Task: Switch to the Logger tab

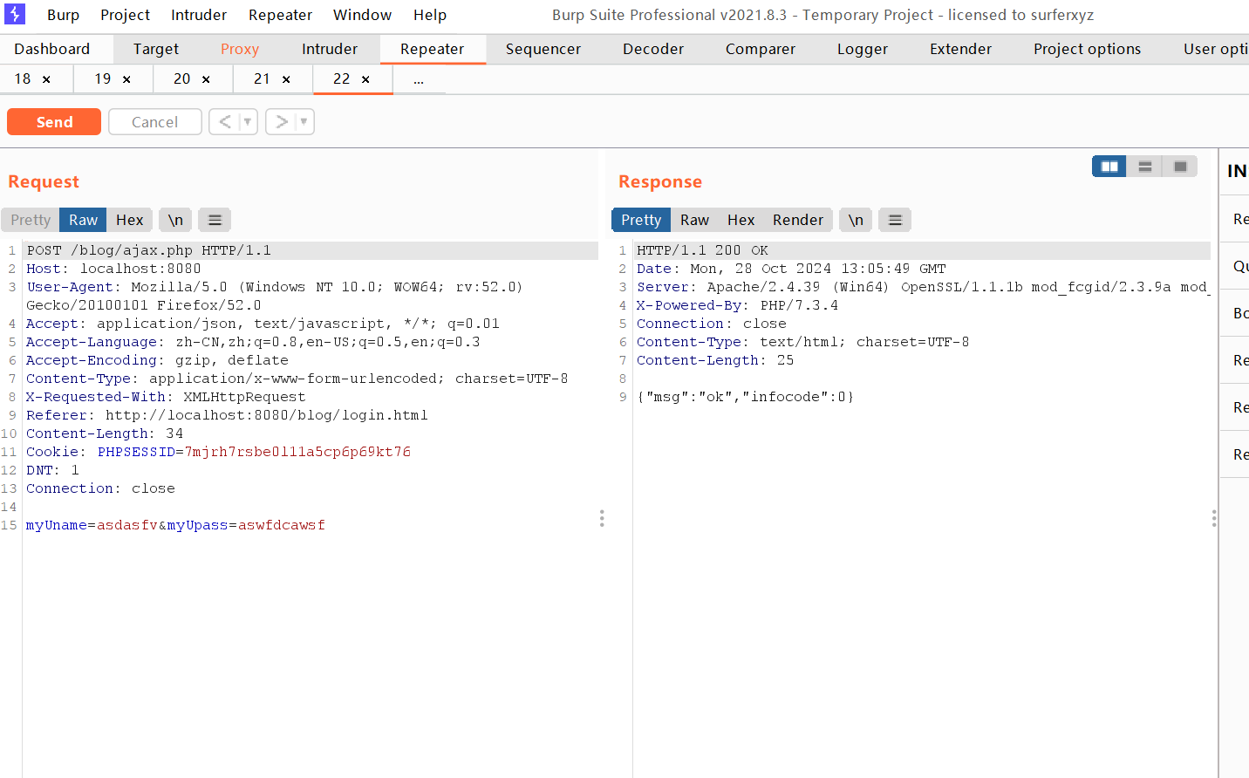Action: click(863, 49)
